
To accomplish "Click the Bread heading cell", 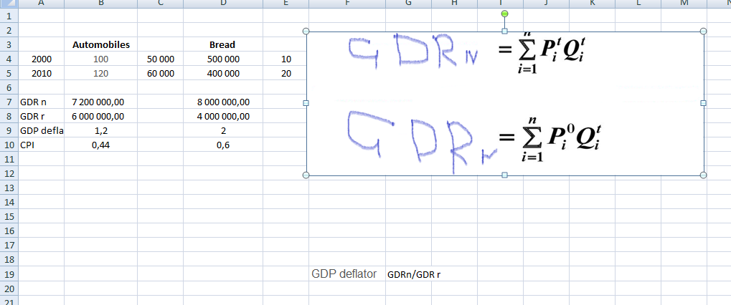I will (x=222, y=44).
